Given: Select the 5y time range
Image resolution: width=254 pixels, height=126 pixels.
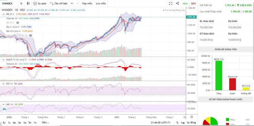Looking at the screenshot, I should (x=4, y=123).
